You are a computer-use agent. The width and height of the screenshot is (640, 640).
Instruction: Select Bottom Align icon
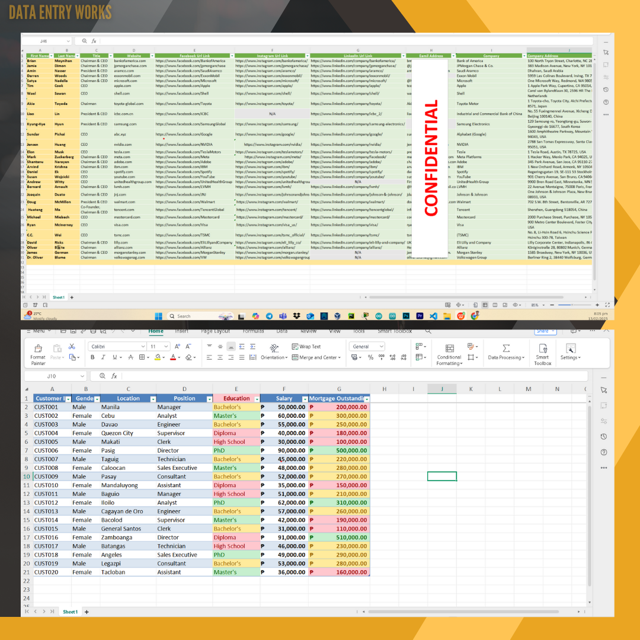click(231, 346)
